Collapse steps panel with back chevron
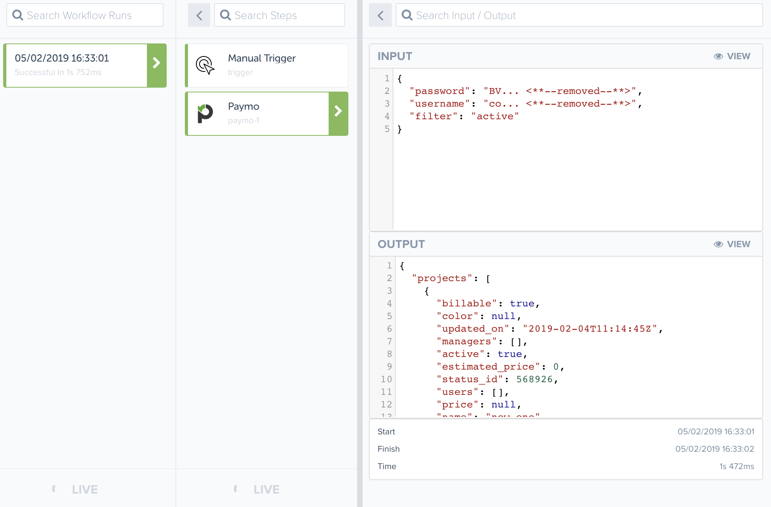The height and width of the screenshot is (507, 771). click(199, 15)
